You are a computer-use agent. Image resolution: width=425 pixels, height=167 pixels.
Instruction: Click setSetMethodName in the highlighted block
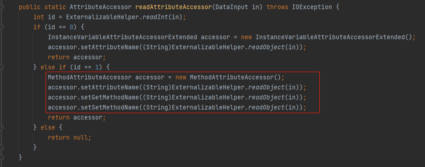[110, 108]
